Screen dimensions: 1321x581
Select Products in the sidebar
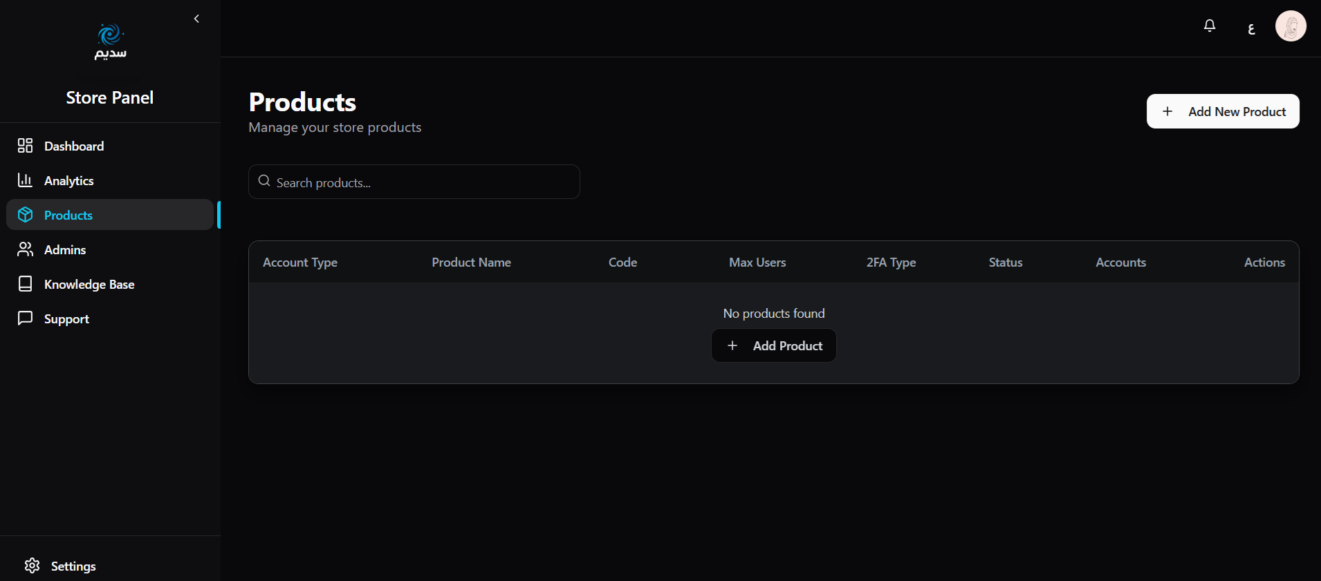[68, 215]
